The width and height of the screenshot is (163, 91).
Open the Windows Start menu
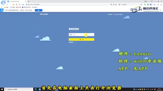pyautogui.click(x=2, y=89)
